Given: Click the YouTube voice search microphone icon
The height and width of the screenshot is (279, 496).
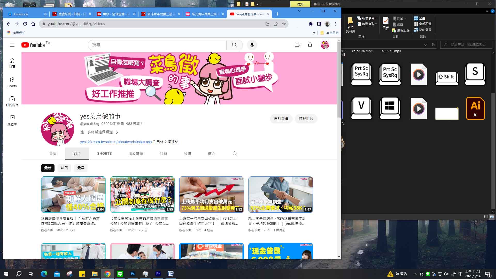Looking at the screenshot, I should [252, 45].
